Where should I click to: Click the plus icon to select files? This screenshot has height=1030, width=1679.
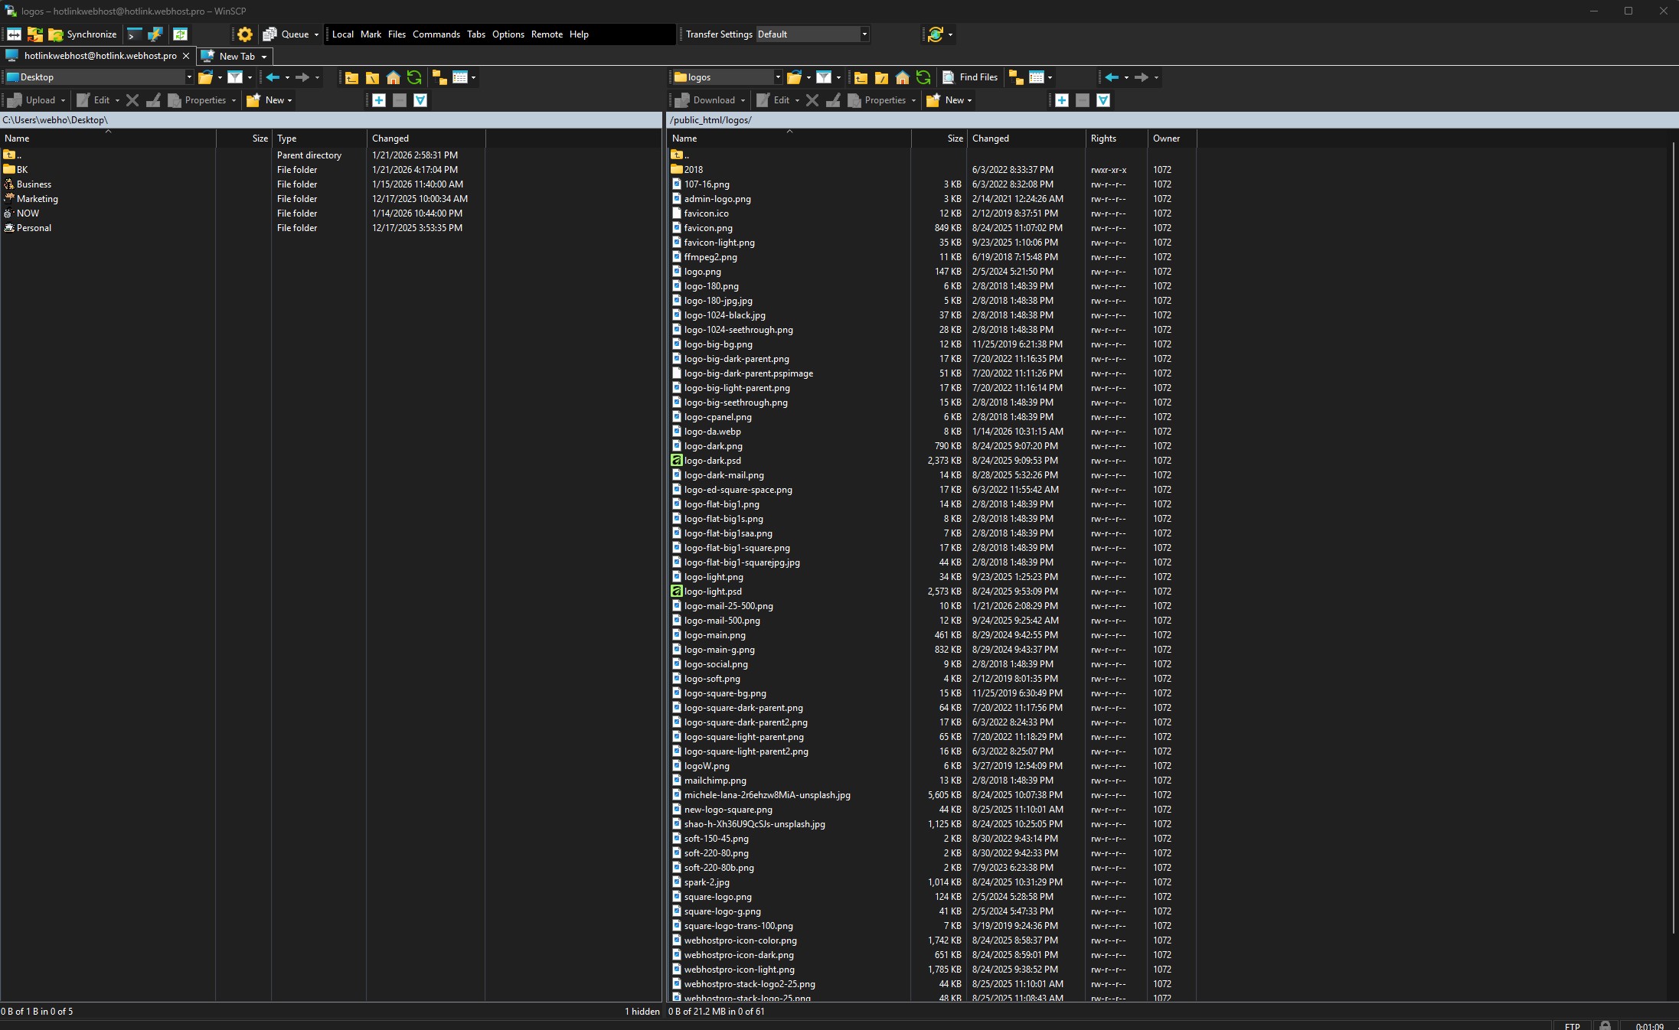(1061, 100)
